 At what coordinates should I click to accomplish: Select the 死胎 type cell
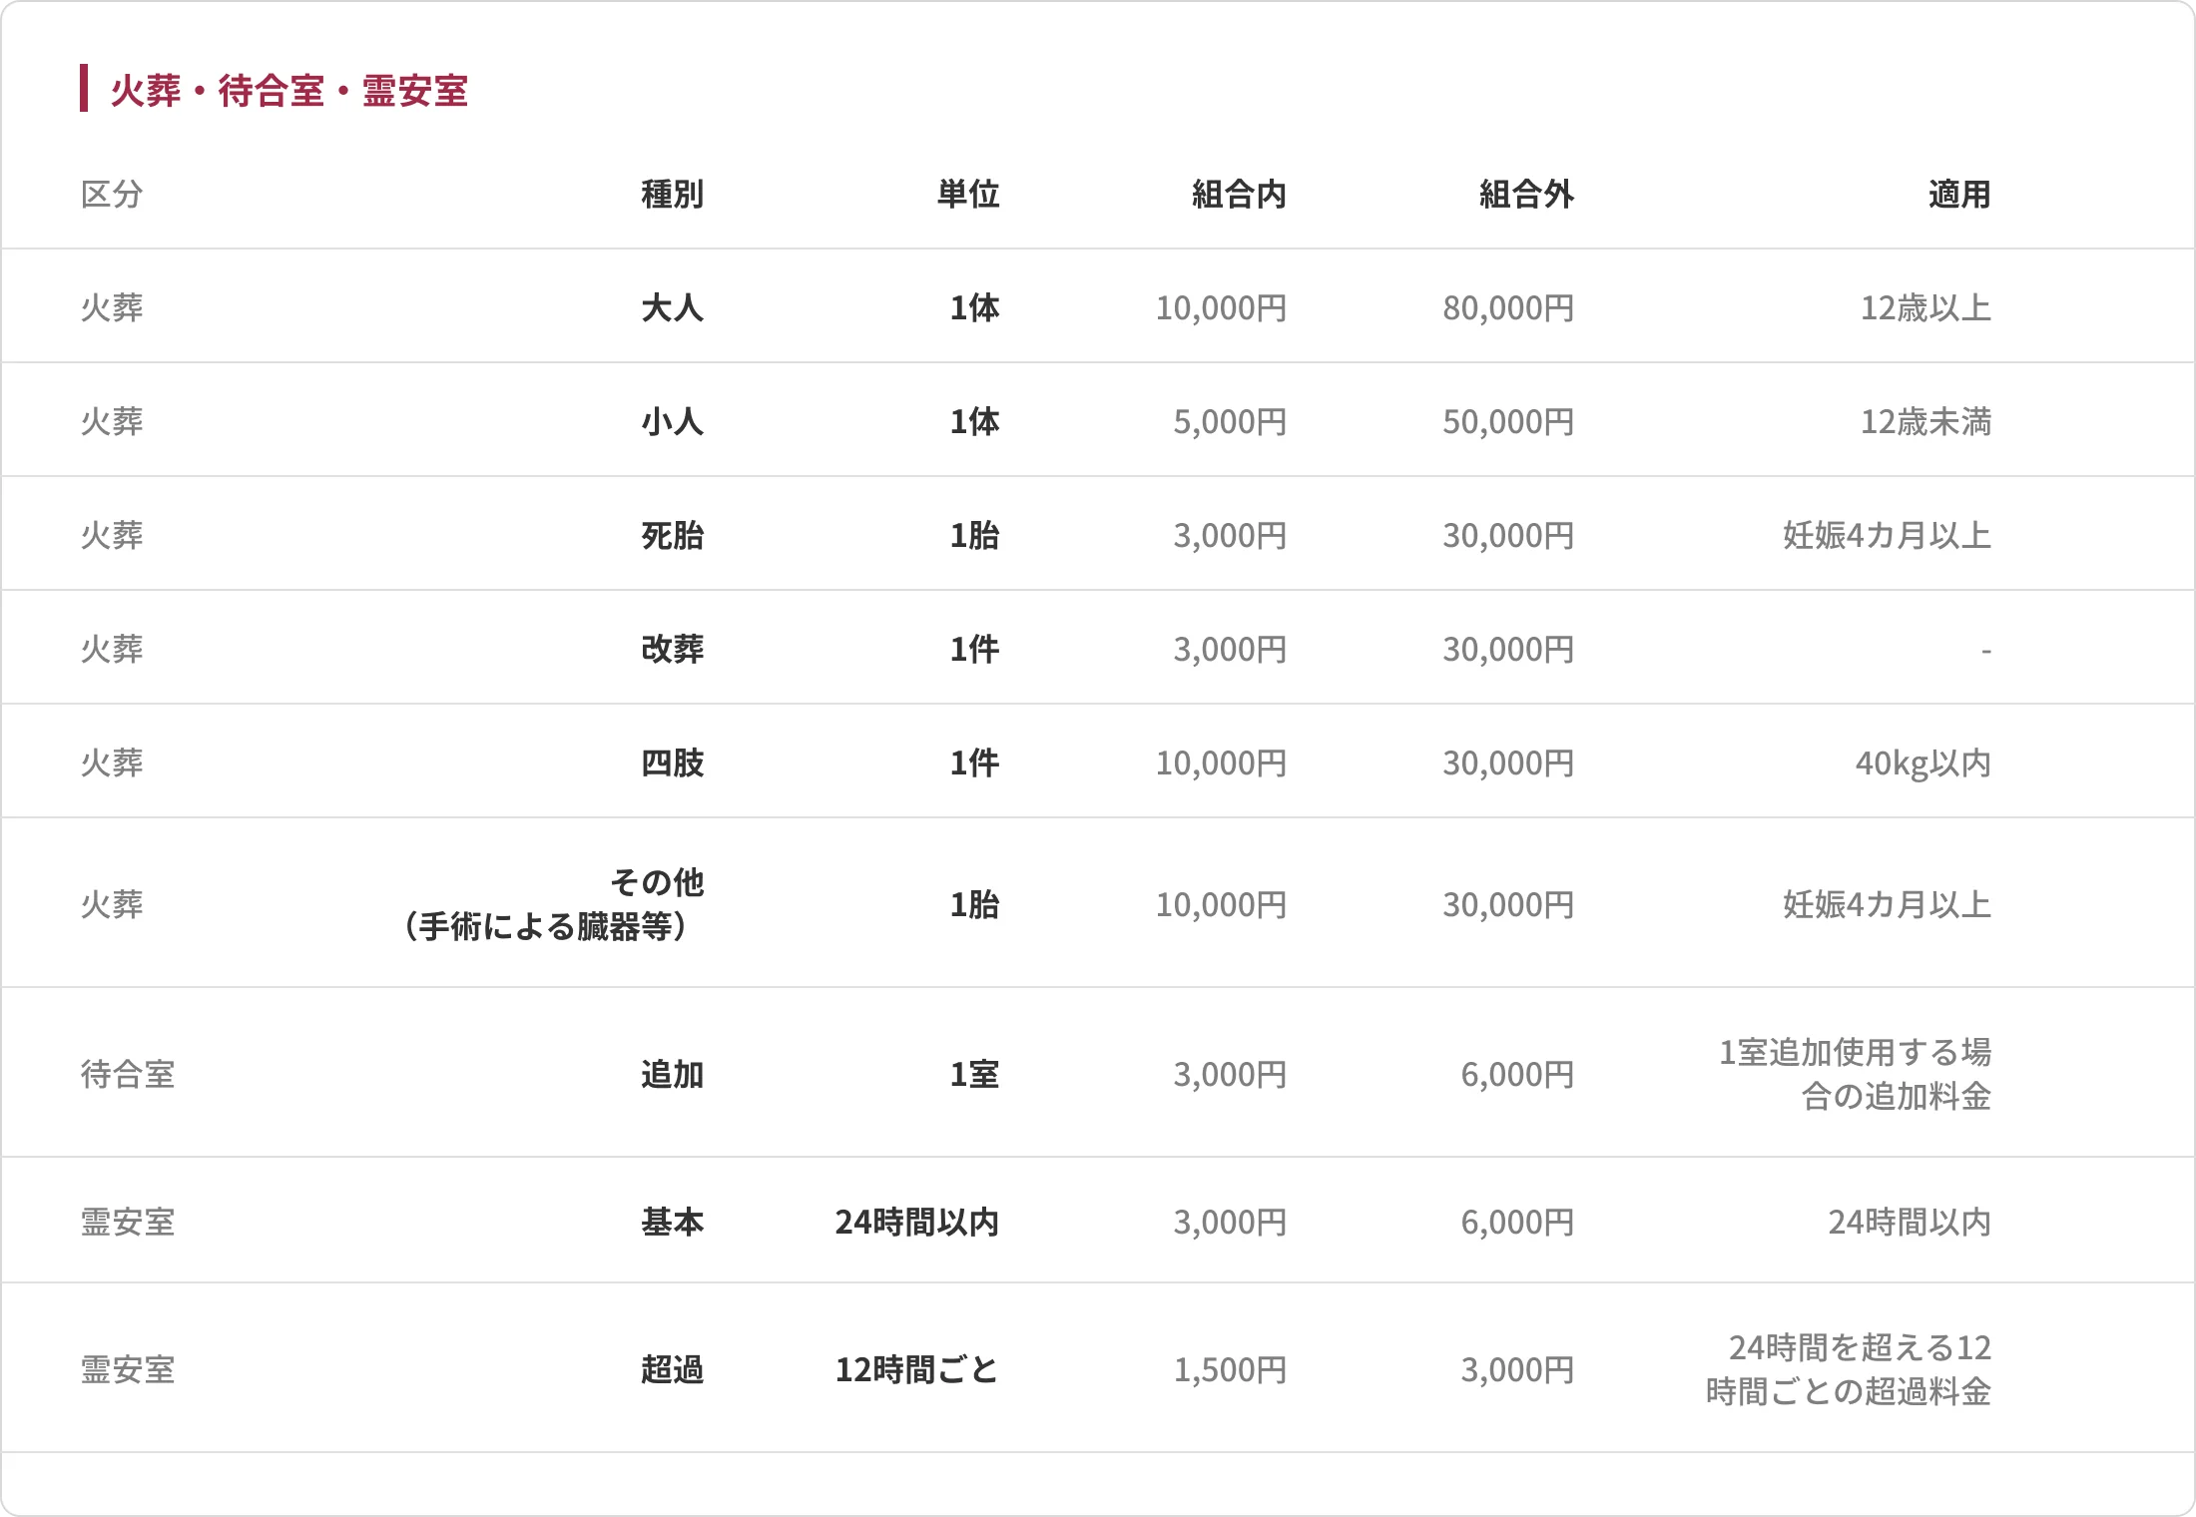click(673, 535)
